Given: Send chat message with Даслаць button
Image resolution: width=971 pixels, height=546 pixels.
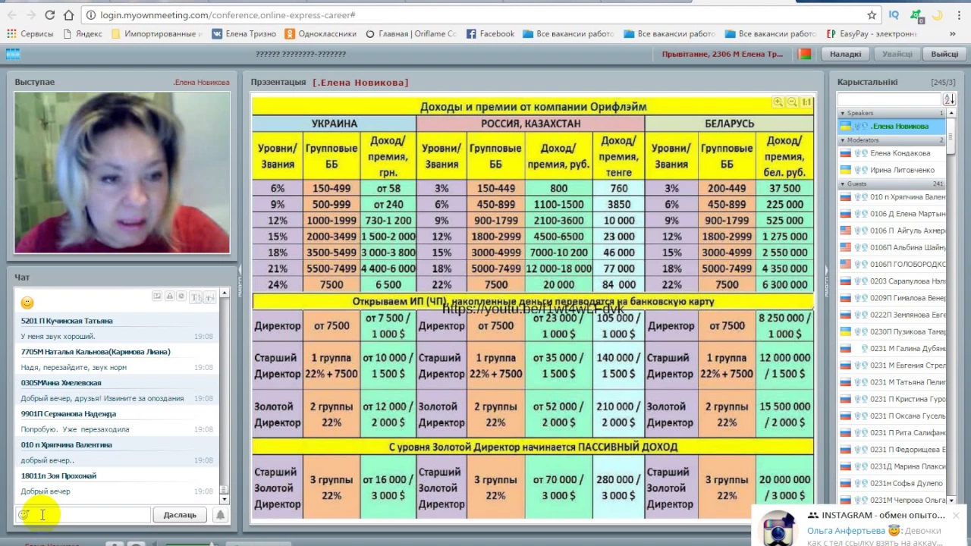Looking at the screenshot, I should (x=180, y=515).
